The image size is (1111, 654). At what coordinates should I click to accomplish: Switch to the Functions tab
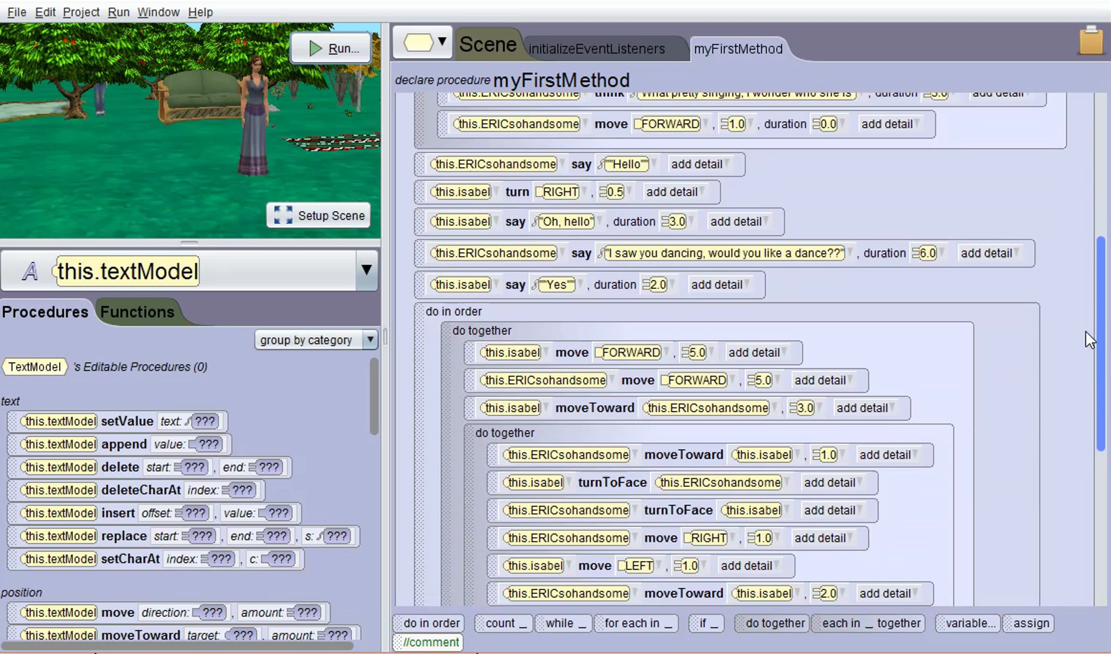point(137,312)
